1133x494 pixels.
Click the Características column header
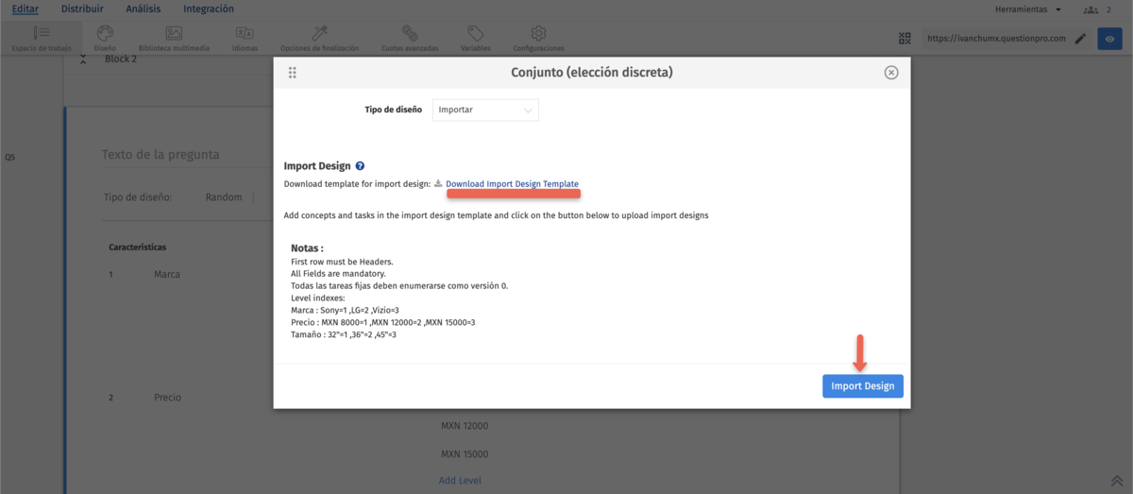pos(138,247)
